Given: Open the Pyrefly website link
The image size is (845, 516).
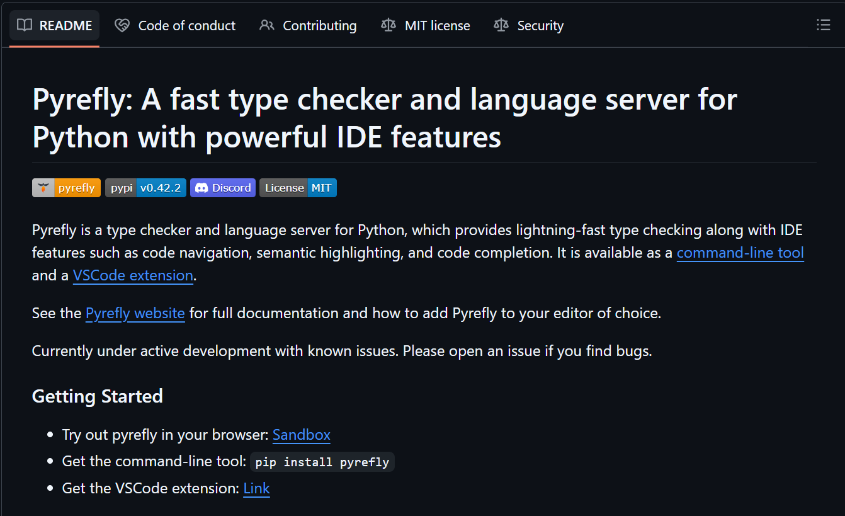Looking at the screenshot, I should 135,313.
